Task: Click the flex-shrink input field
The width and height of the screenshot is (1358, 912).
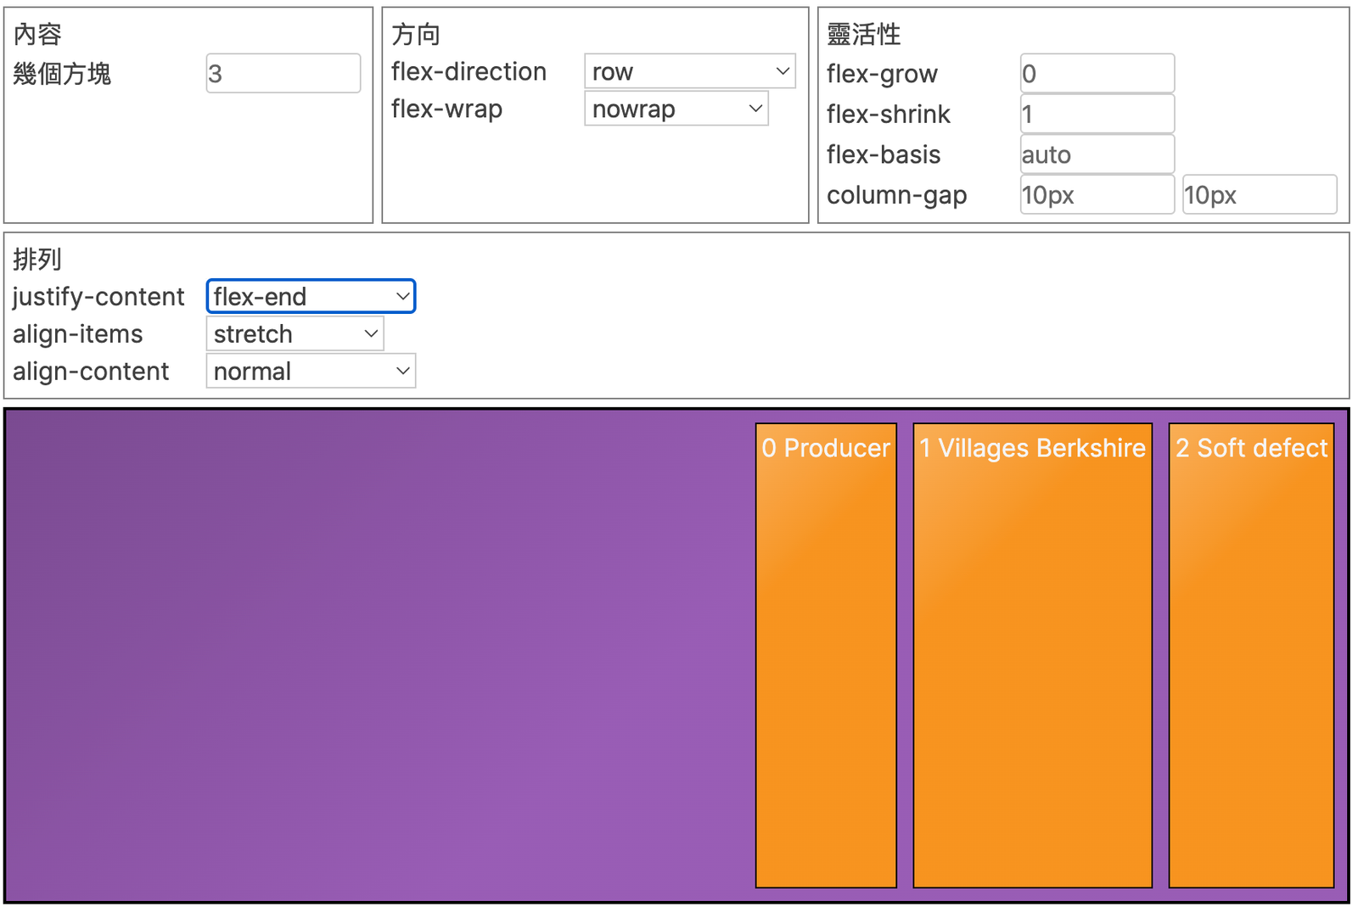Action: coord(1097,114)
